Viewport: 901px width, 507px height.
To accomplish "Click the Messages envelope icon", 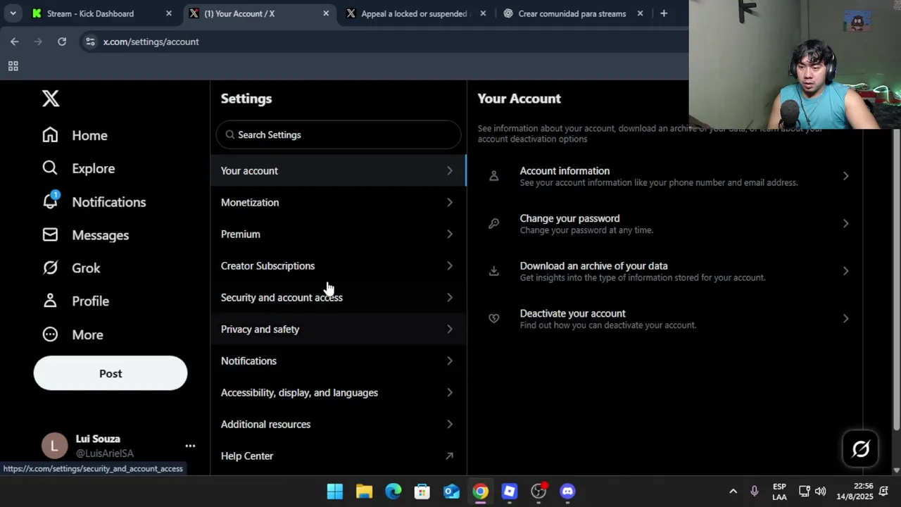I will [x=50, y=234].
